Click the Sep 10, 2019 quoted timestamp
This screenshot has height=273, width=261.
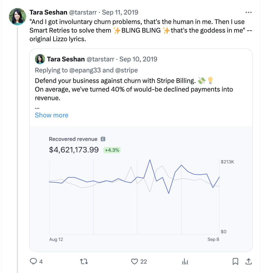[138, 59]
